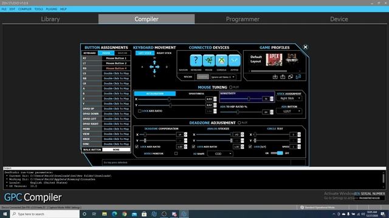389x218 pixels.
Task: Open the Plugins menu
Action: pyautogui.click(x=51, y=9)
